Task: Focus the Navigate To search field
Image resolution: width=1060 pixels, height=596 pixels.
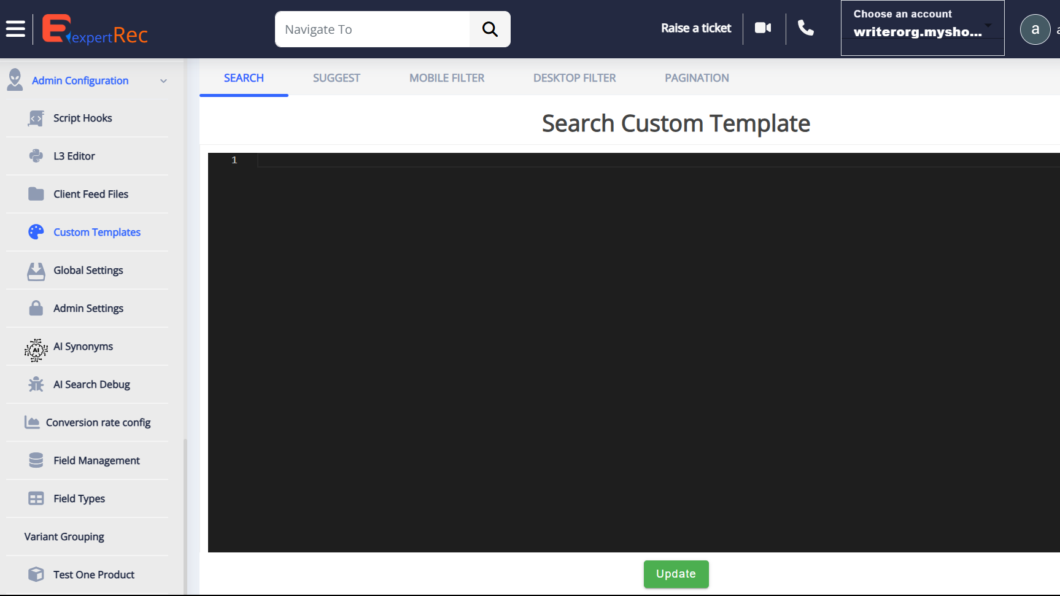Action: click(373, 29)
